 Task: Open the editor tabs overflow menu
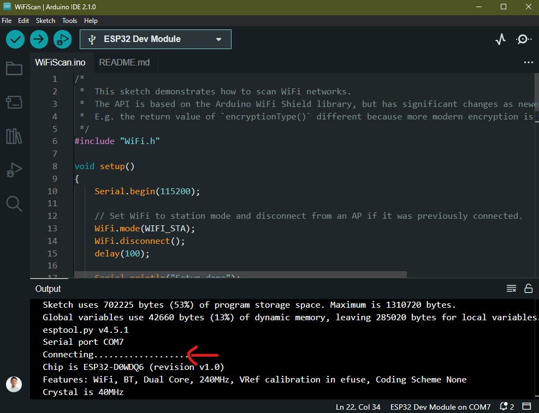(528, 63)
